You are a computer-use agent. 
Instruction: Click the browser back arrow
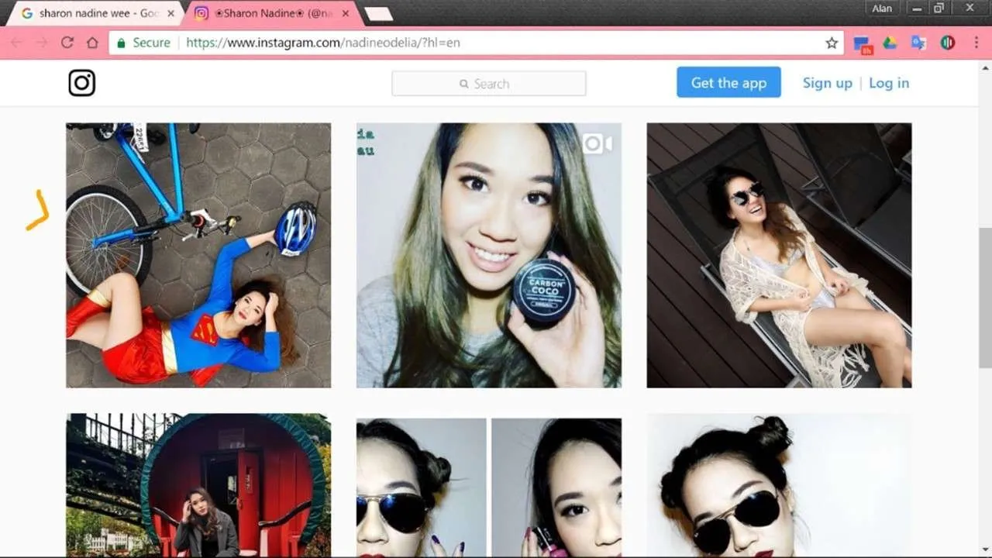coord(16,43)
